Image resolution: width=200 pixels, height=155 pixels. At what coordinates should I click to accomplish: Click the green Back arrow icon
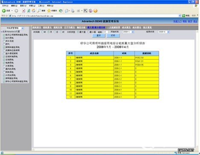[x=4, y=11]
